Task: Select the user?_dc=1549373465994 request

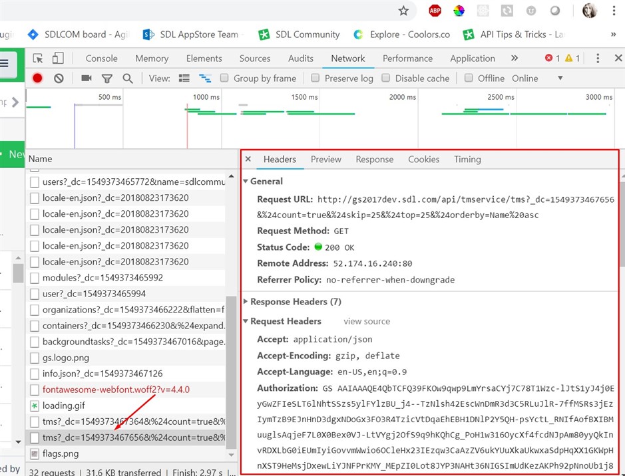Action: click(127, 294)
